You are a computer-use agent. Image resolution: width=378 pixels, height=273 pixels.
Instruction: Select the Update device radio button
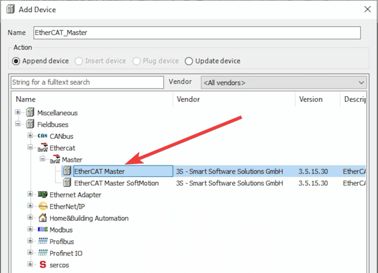pyautogui.click(x=189, y=61)
